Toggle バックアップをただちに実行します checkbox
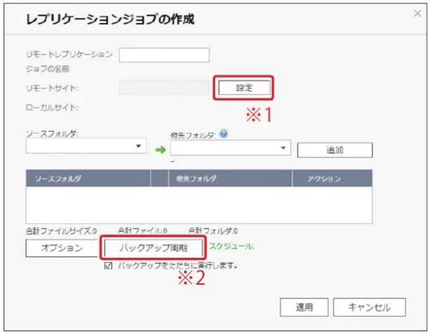 coord(108,266)
